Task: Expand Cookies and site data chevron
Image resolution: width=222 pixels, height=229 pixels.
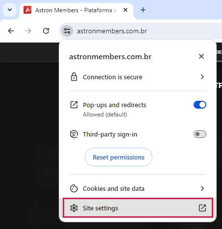Action: [202, 188]
